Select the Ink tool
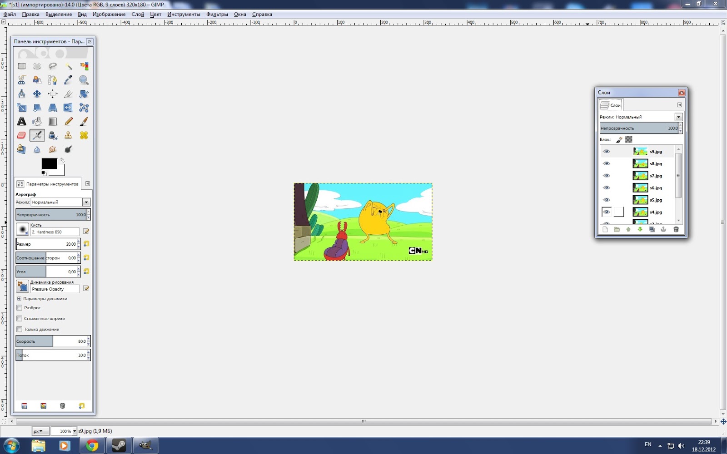 pos(53,135)
